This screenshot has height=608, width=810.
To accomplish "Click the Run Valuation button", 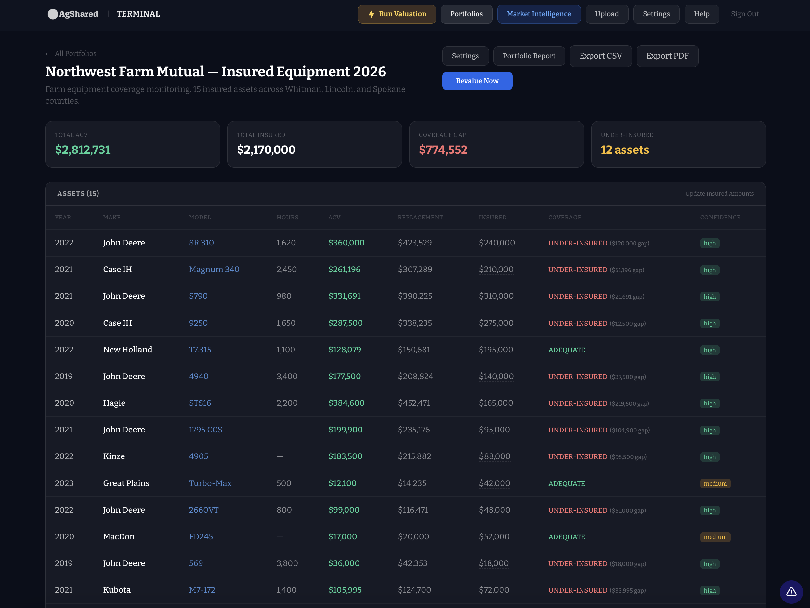I will coord(397,14).
